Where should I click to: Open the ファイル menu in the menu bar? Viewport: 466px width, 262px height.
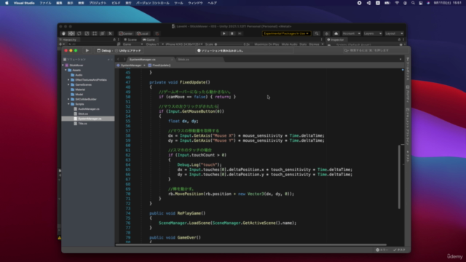(45, 3)
